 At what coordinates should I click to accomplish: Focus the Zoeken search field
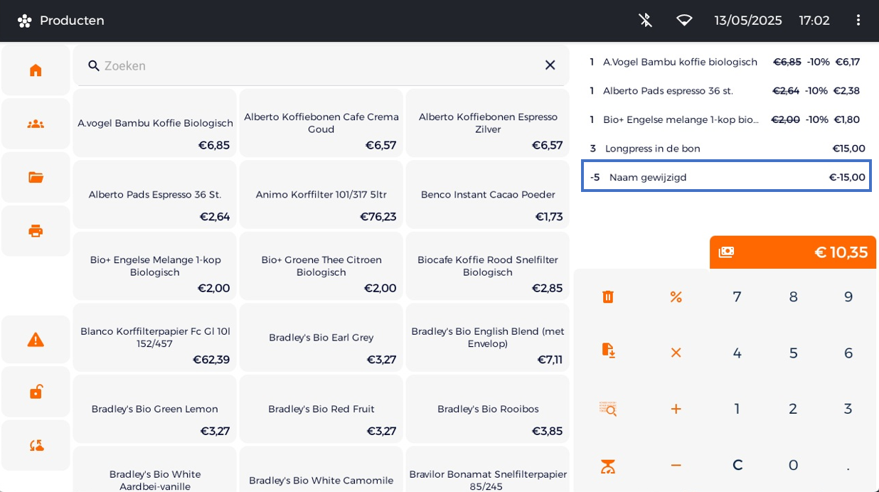click(321, 65)
